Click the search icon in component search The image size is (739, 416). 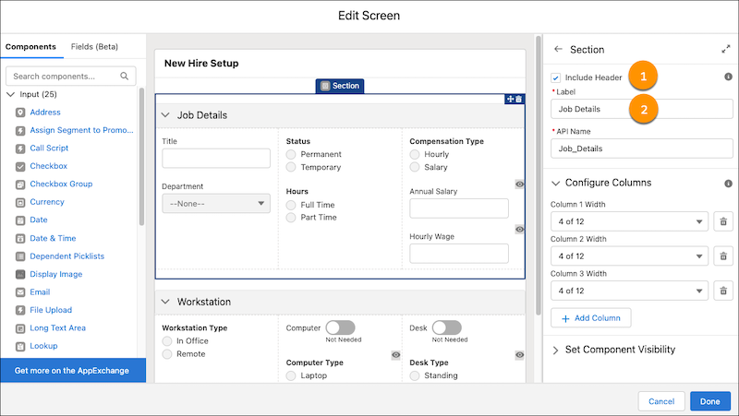[x=125, y=76]
